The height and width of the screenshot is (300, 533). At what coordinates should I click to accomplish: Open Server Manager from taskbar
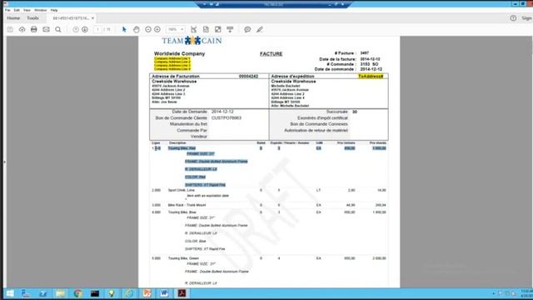pyautogui.click(x=26, y=293)
